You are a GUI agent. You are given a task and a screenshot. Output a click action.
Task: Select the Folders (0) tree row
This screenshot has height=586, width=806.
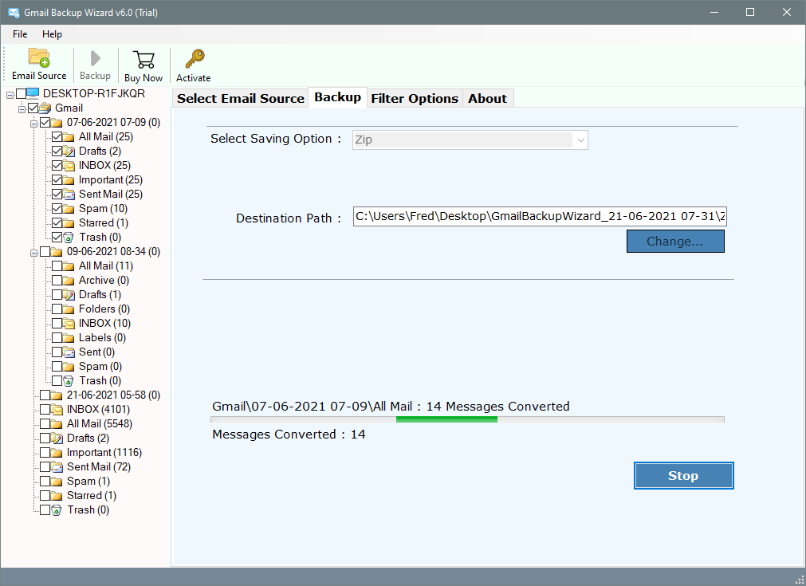click(104, 309)
